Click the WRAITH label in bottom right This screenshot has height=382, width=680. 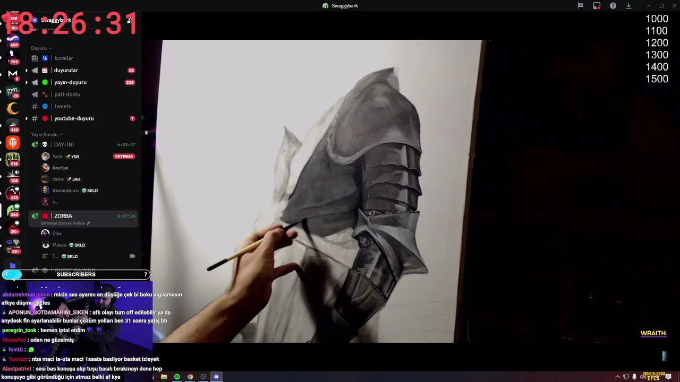[x=653, y=333]
